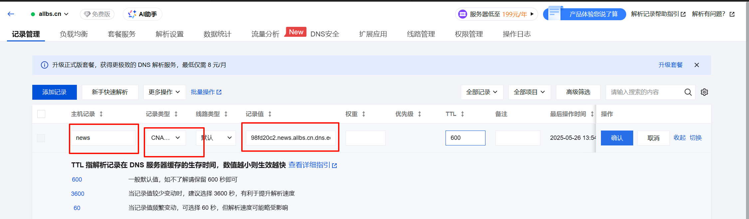Viewport: 749px width, 219px height.
Task: Select the 600 TTL suggestion
Action: click(x=77, y=180)
